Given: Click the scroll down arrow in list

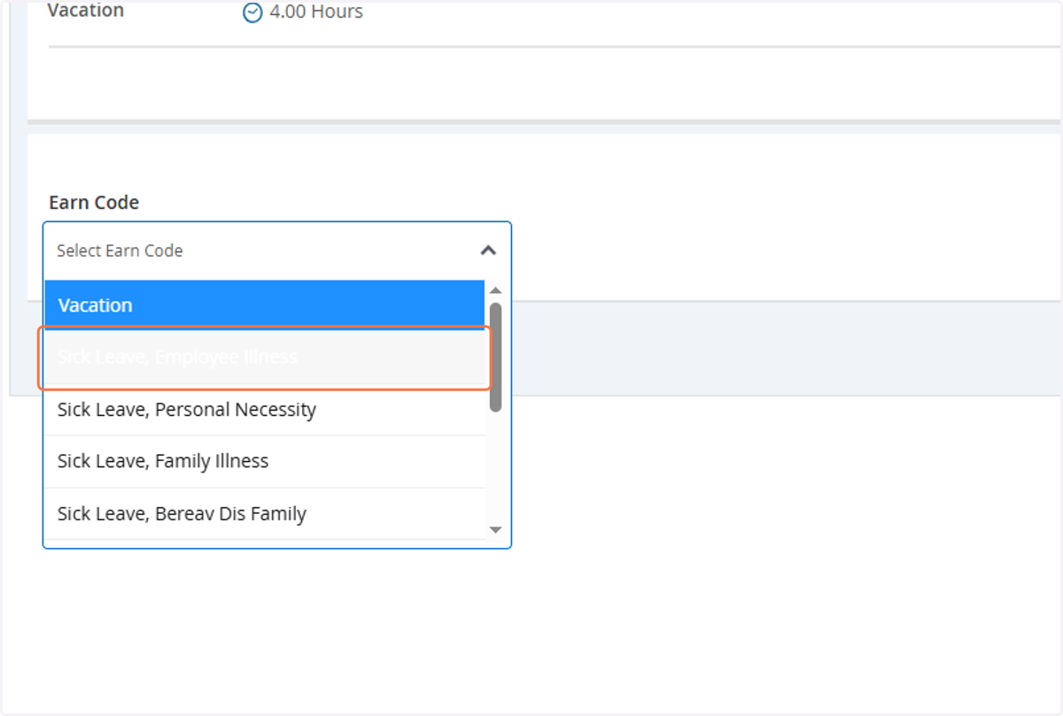Looking at the screenshot, I should point(496,530).
